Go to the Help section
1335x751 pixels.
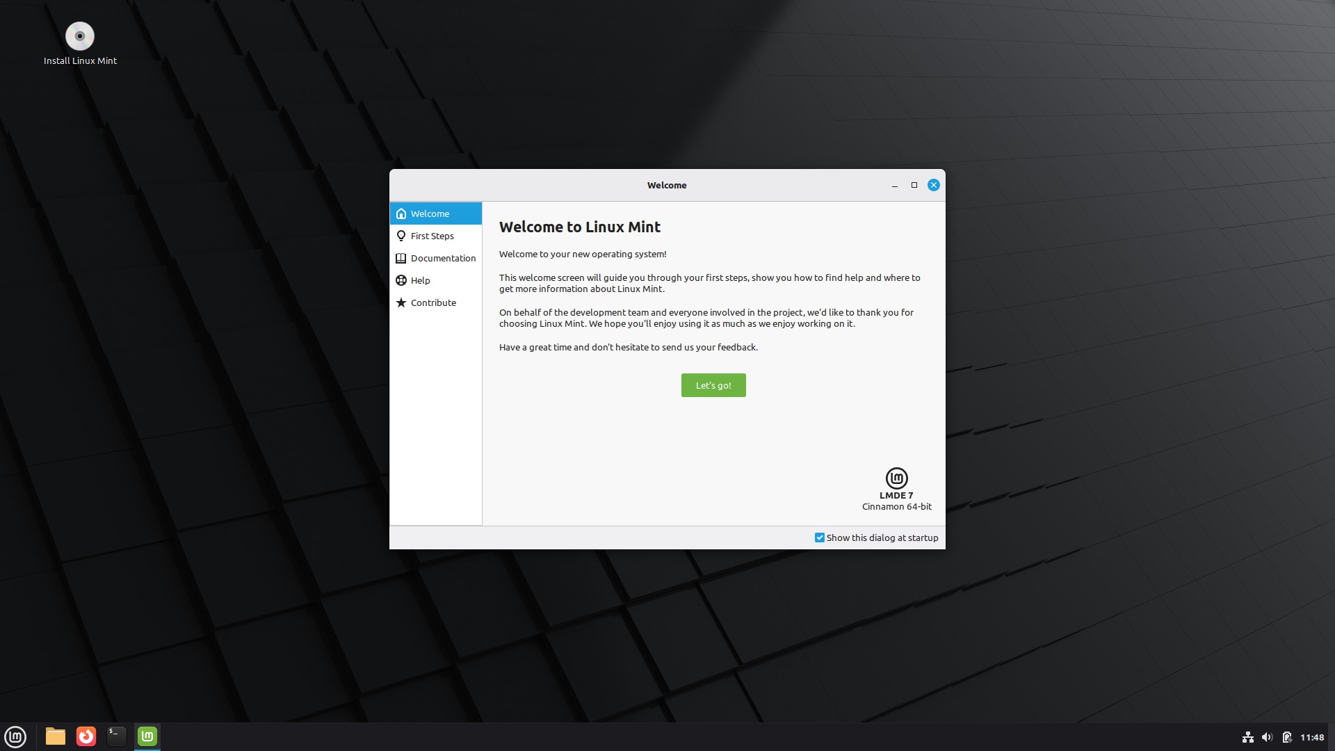click(420, 280)
